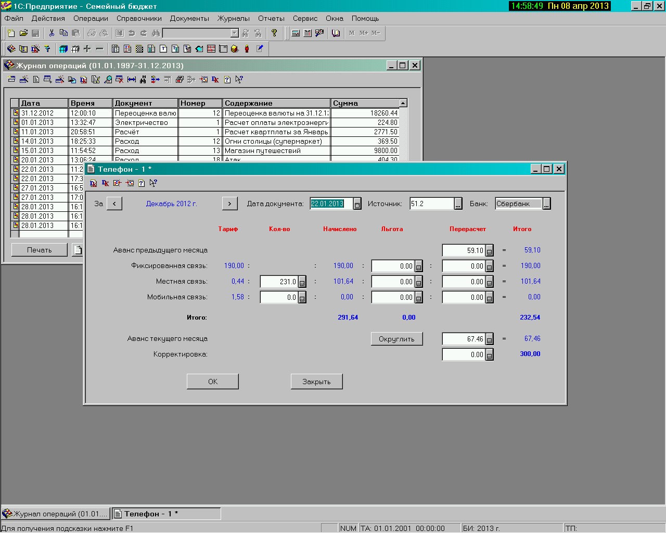
Task: Open calculator button of Аванс текущего месяца field
Action: pos(490,339)
